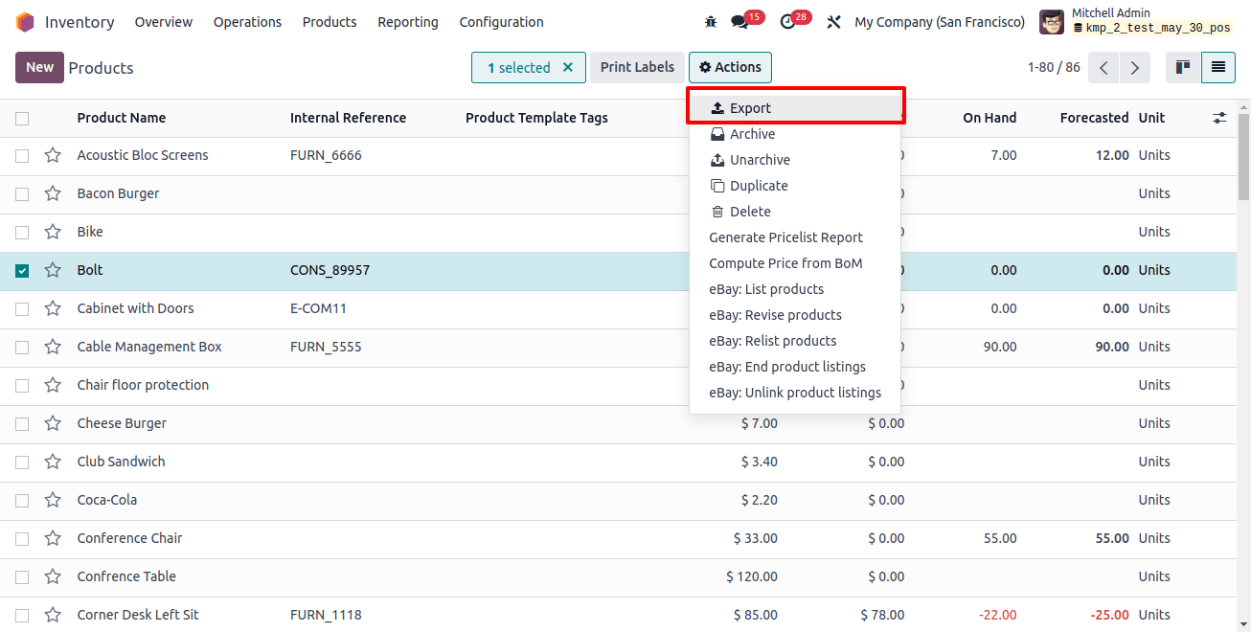Clear the '1 selected' selection with X

pos(568,68)
